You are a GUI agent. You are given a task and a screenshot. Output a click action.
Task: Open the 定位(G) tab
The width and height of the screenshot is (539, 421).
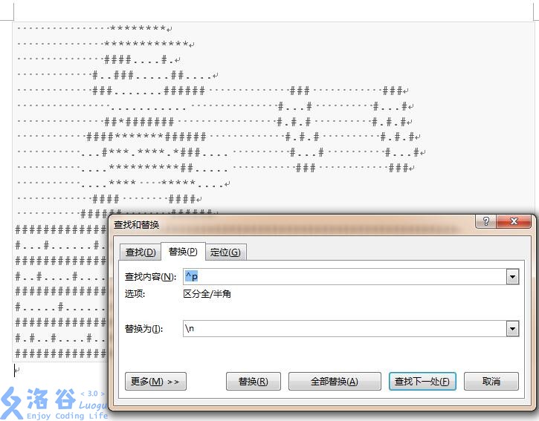point(225,252)
